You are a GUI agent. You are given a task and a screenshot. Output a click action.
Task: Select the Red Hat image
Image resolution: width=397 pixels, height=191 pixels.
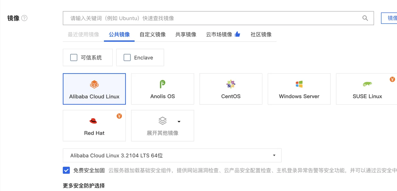pos(94,126)
